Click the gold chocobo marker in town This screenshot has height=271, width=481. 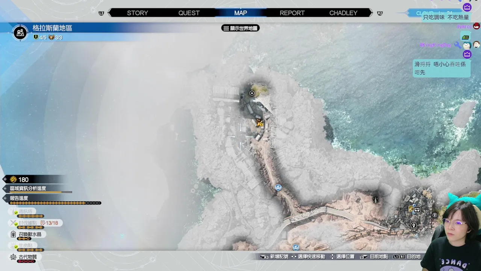coord(411,209)
